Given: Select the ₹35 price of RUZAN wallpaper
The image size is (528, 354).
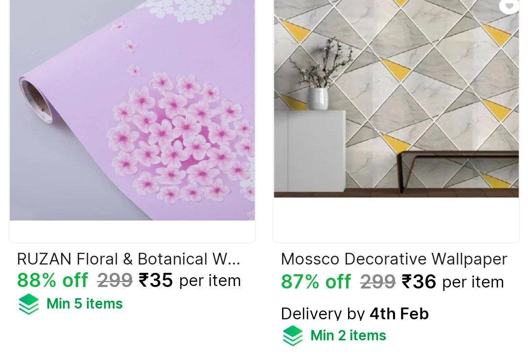Looking at the screenshot, I should pyautogui.click(x=156, y=280).
